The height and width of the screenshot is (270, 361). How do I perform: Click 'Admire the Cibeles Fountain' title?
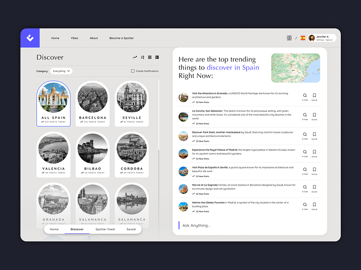tap(208, 202)
